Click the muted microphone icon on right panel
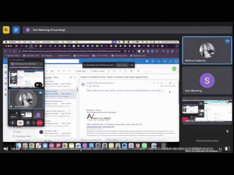The height and width of the screenshot is (175, 234). [x=227, y=131]
